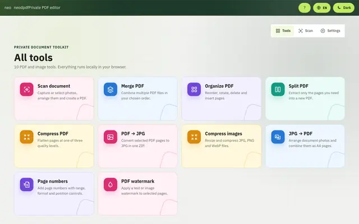
Task: Open the JPG → PDF card title
Action: tap(301, 133)
